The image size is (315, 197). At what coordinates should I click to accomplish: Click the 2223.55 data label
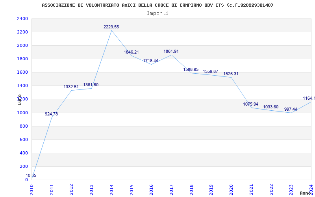(111, 27)
